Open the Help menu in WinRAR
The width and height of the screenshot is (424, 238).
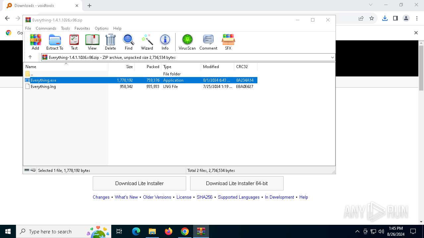point(117,28)
